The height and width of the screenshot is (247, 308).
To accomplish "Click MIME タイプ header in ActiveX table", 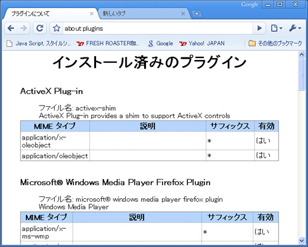I will point(55,126).
